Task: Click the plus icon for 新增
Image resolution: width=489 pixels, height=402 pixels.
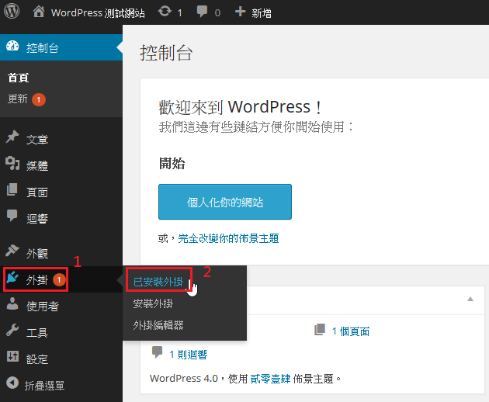Action: pyautogui.click(x=240, y=12)
